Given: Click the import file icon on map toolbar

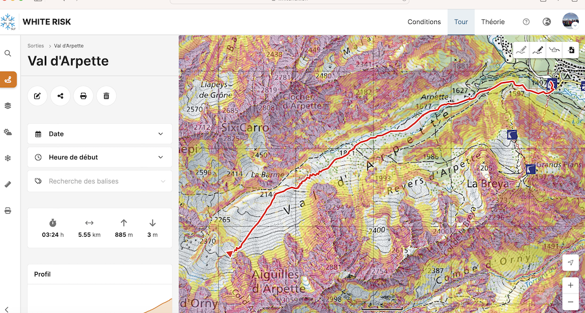Looking at the screenshot, I should 571,50.
